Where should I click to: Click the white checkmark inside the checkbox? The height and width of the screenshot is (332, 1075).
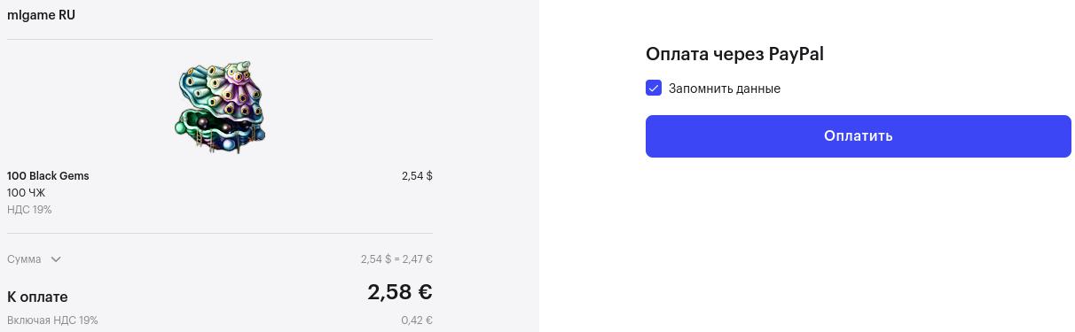point(654,88)
